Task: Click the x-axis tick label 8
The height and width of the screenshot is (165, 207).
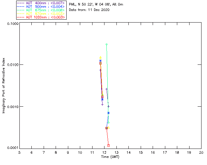Action: click(56, 152)
